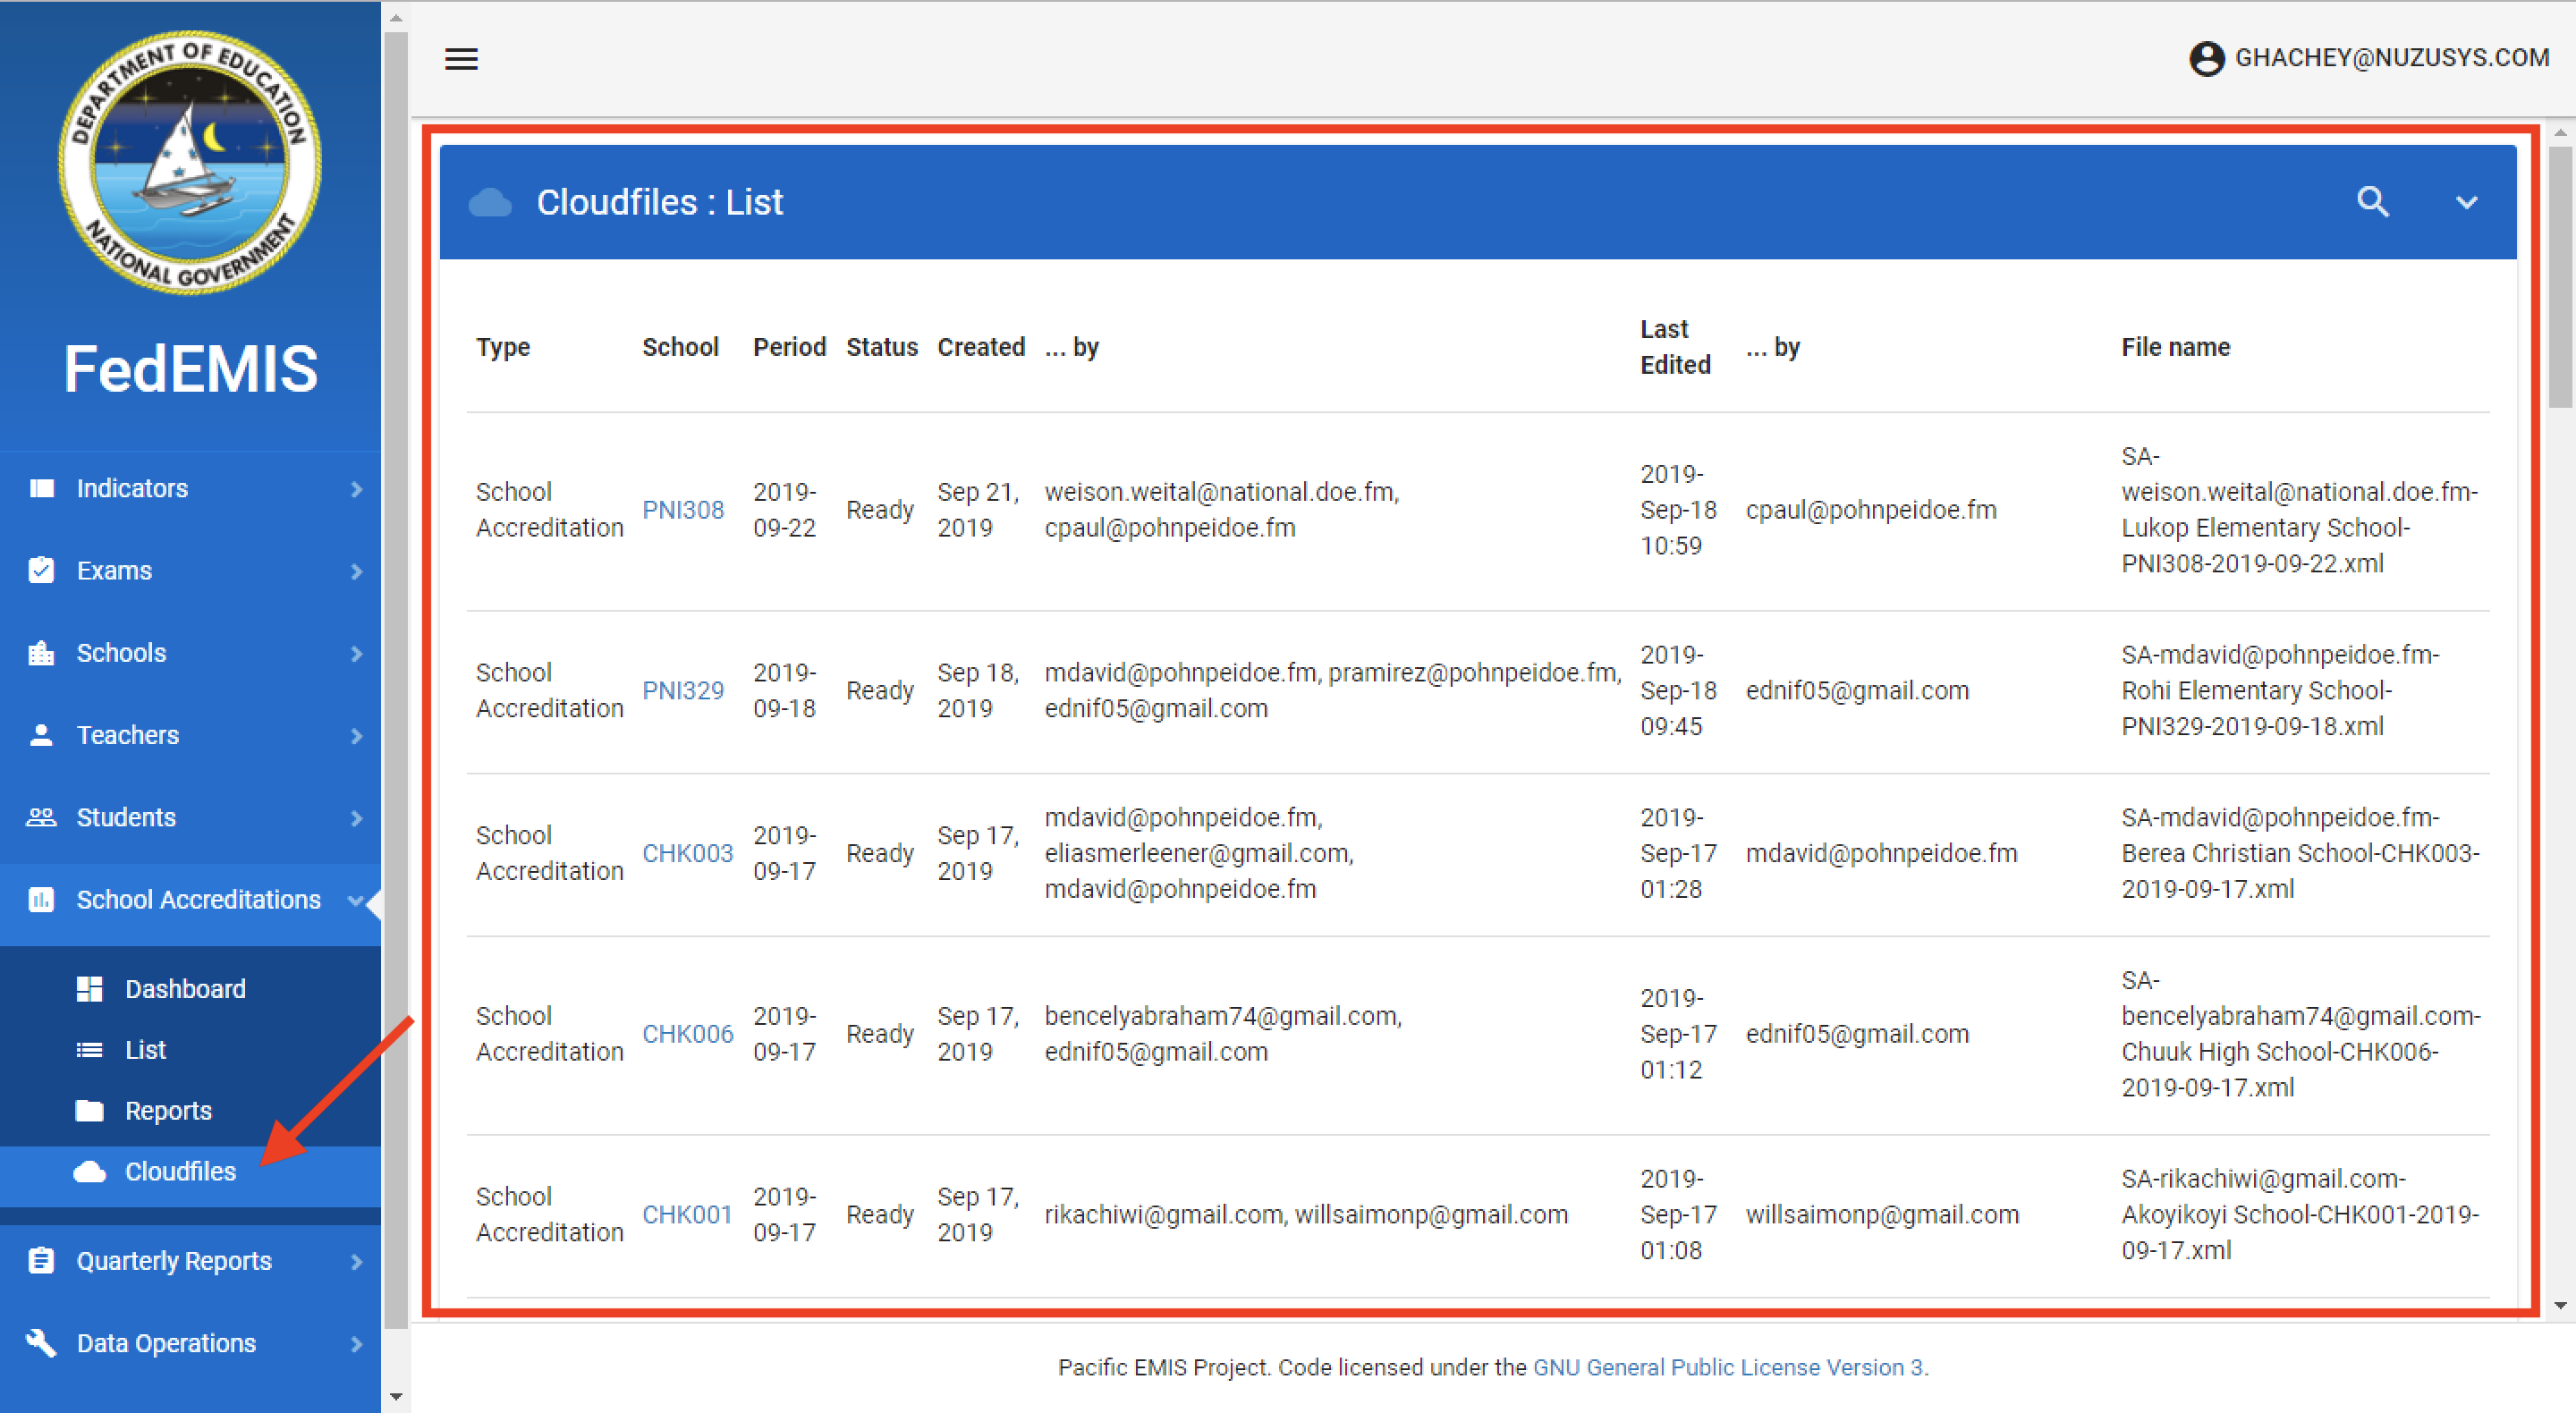This screenshot has height=1413, width=2576.
Task: Click the search magnifier in Cloudfiles header
Action: (x=2372, y=202)
